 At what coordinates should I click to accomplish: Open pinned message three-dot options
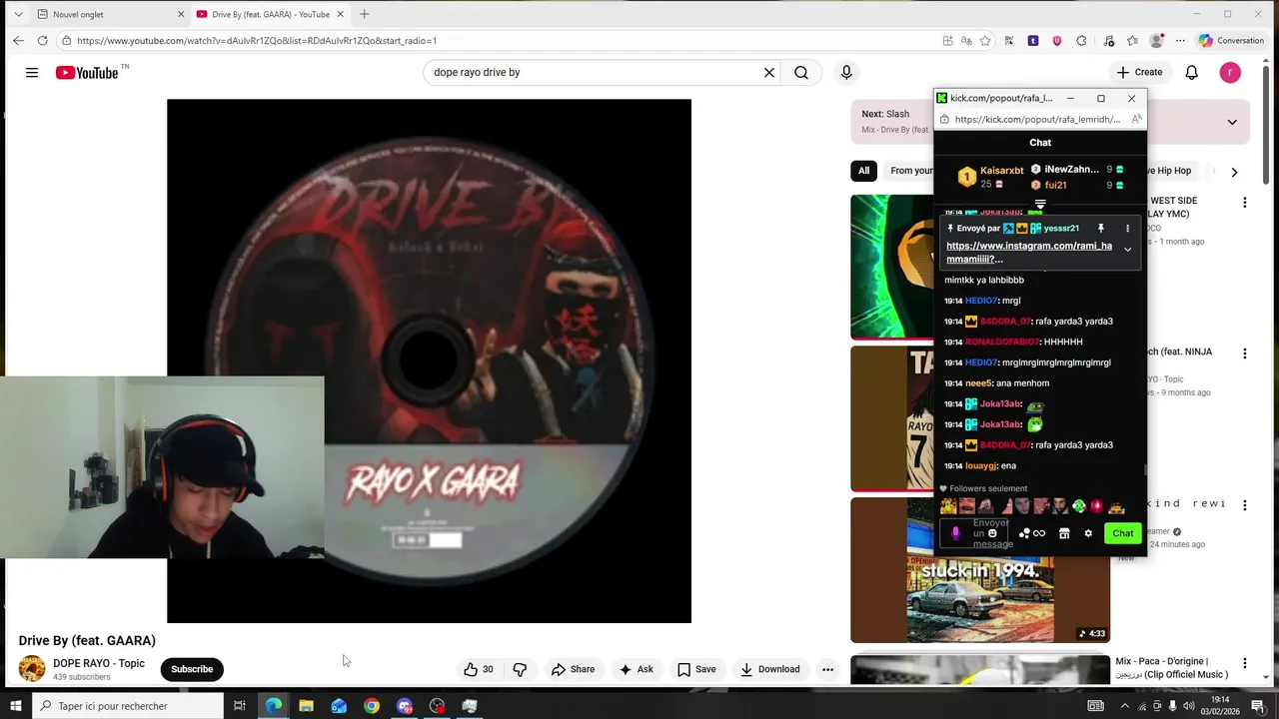click(x=1127, y=229)
